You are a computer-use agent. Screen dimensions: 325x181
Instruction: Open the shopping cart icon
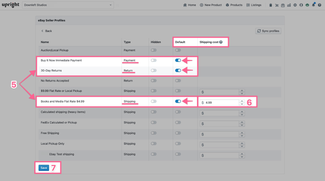(276, 5)
